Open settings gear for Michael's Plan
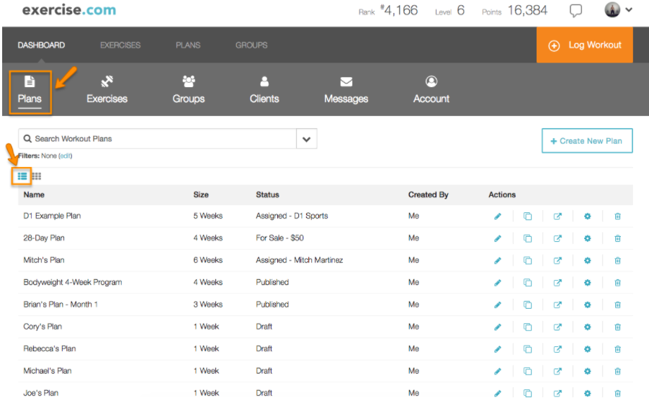Image resolution: width=649 pixels, height=398 pixels. point(587,371)
